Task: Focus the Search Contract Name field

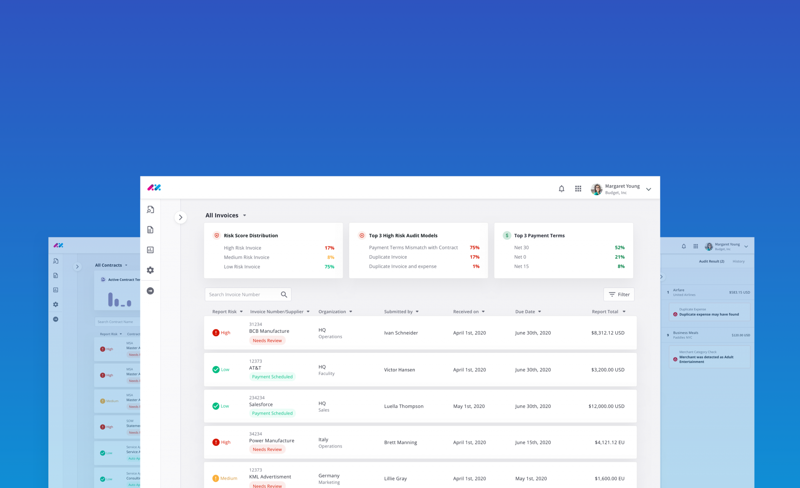Action: [117, 322]
